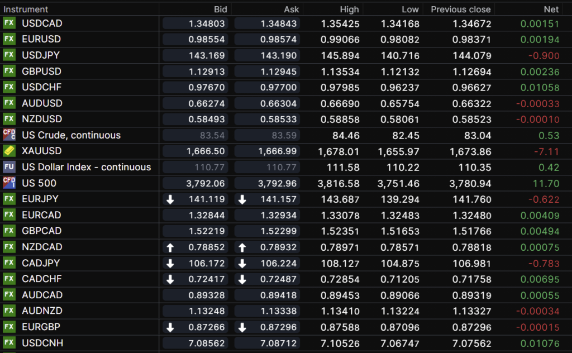572x353 pixels.
Task: Click the US 500 ask price 3,792.96
Action: pos(267,183)
